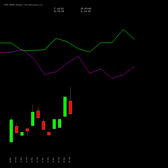
Task: Click the low value 'L: 41.10'
Action: 86,11
